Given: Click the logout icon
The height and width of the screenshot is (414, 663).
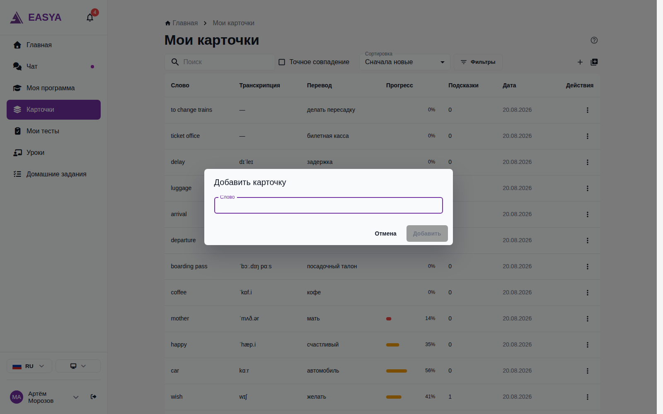Looking at the screenshot, I should point(94,397).
